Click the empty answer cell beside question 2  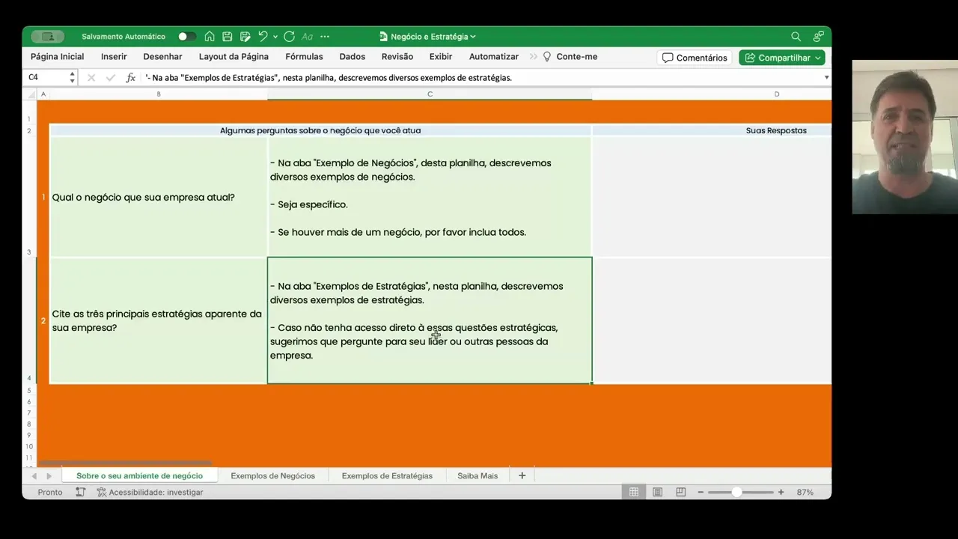(x=712, y=320)
